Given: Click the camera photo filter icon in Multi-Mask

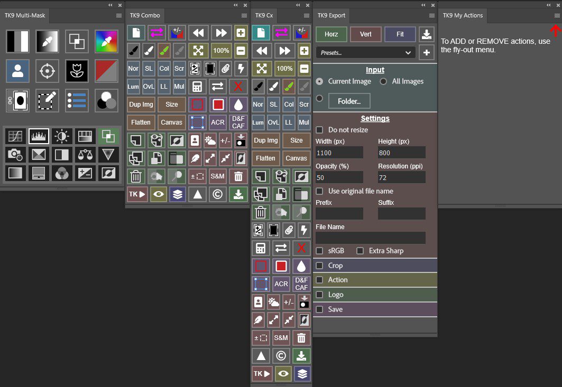Looking at the screenshot, I should click(x=15, y=155).
